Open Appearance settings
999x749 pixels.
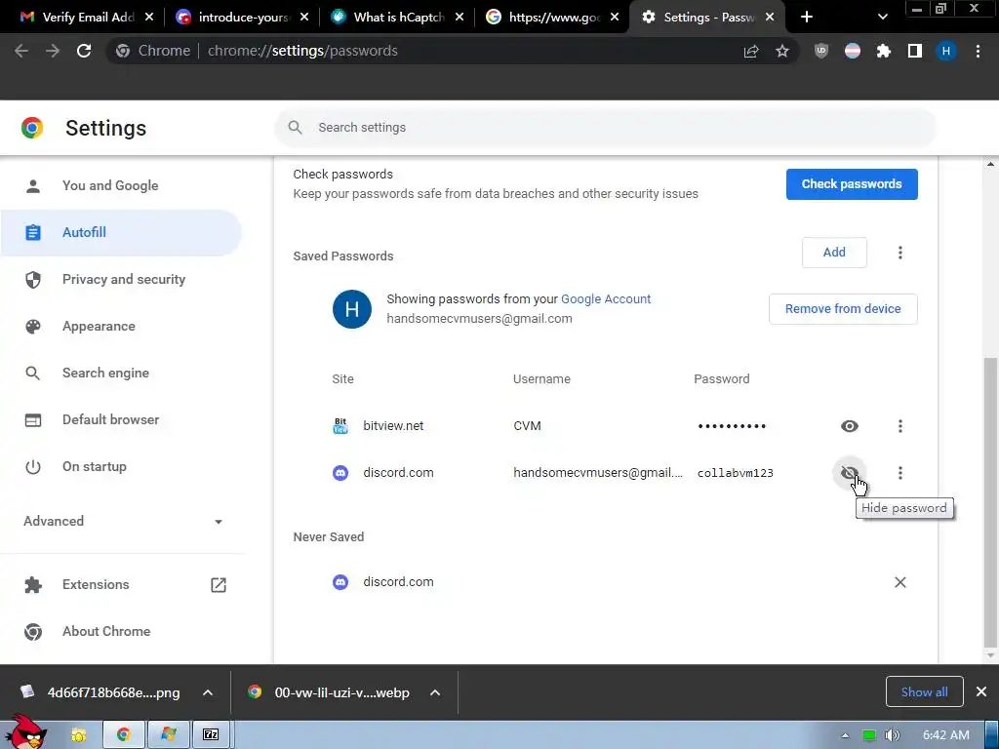pos(121,326)
